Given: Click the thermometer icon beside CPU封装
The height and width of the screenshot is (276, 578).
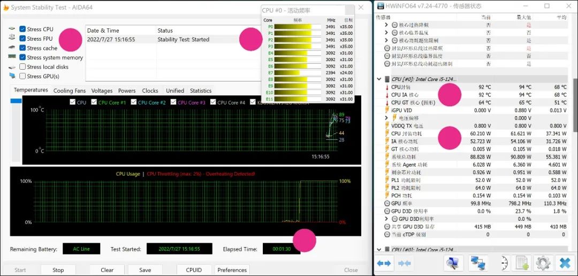Looking at the screenshot, I should point(387,87).
